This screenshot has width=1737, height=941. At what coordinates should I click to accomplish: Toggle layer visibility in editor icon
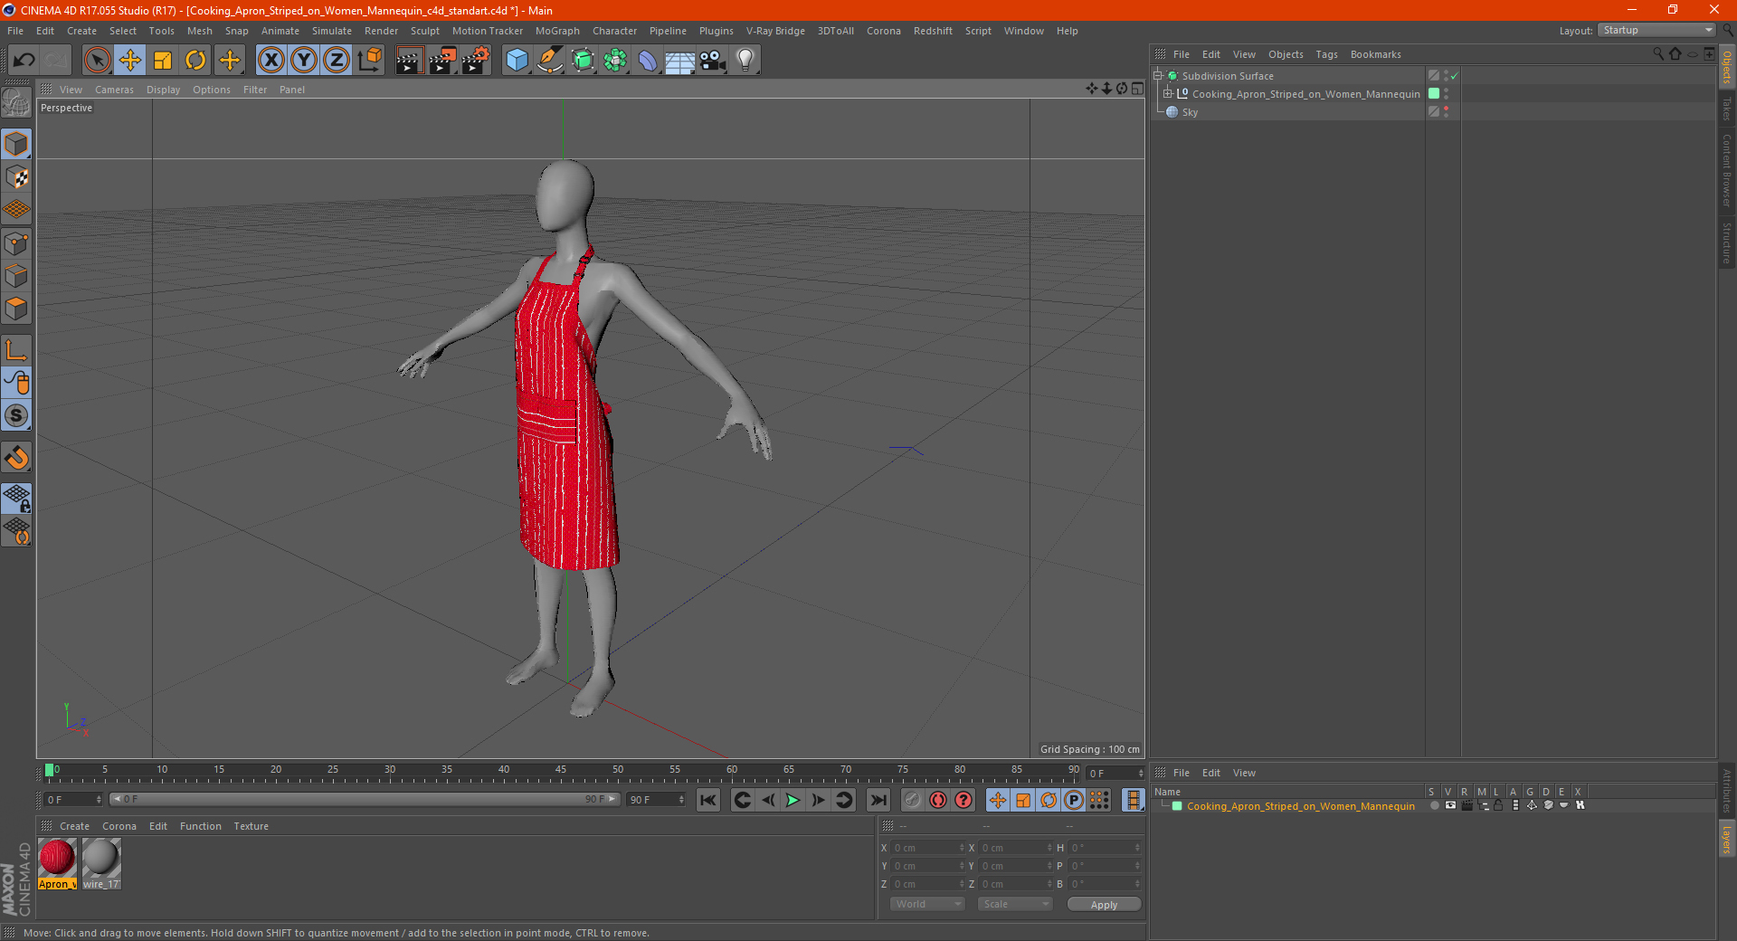(x=1450, y=805)
